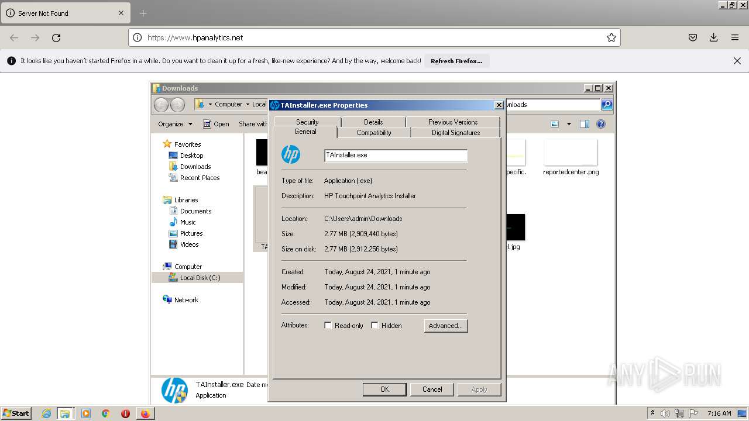Enable the Hidden attribute
Screen dimensions: 749x421
click(x=374, y=326)
